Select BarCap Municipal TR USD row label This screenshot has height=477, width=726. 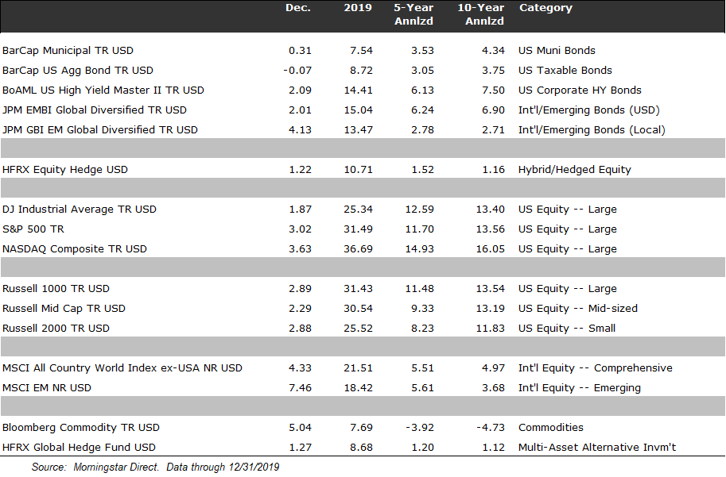pos(68,50)
